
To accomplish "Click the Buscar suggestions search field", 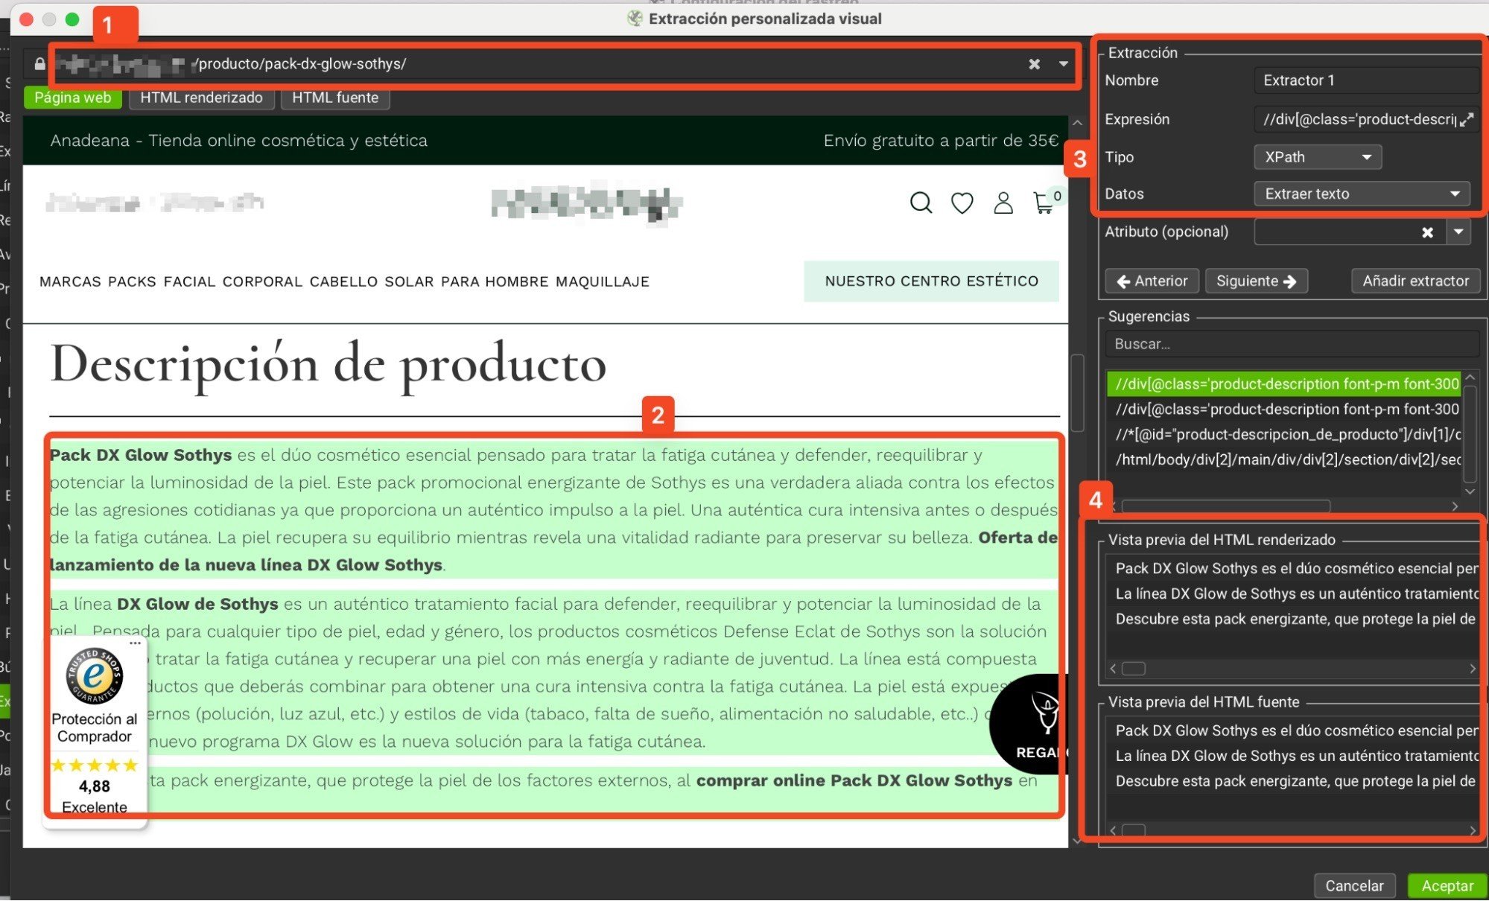I will click(1292, 344).
